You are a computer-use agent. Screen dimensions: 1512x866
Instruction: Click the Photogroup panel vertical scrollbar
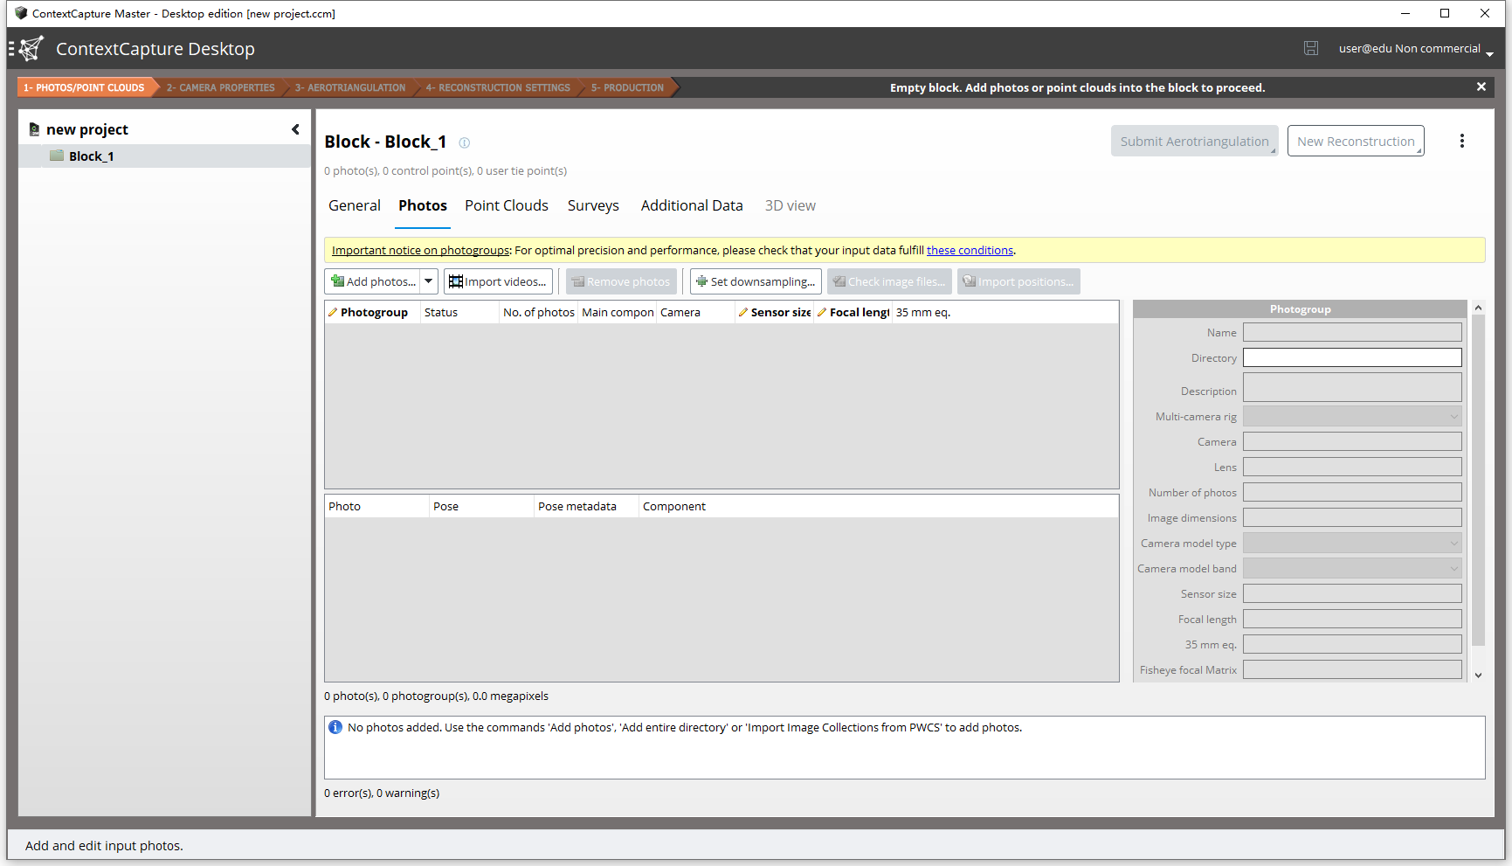[1478, 480]
